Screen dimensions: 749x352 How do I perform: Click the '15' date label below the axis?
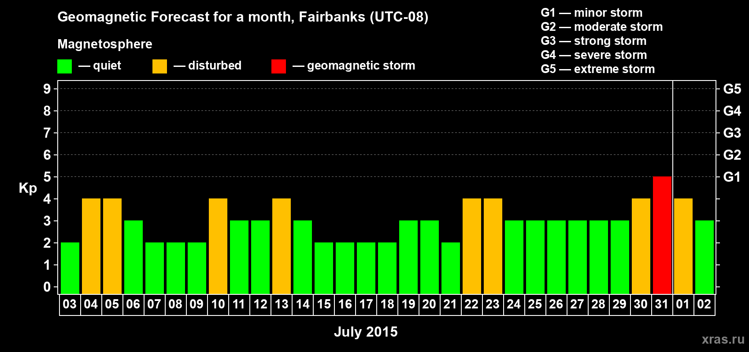324,304
